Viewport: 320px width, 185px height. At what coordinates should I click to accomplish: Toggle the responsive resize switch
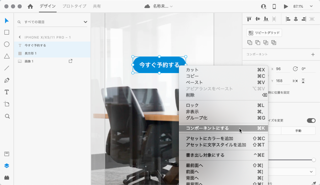coord(311,121)
